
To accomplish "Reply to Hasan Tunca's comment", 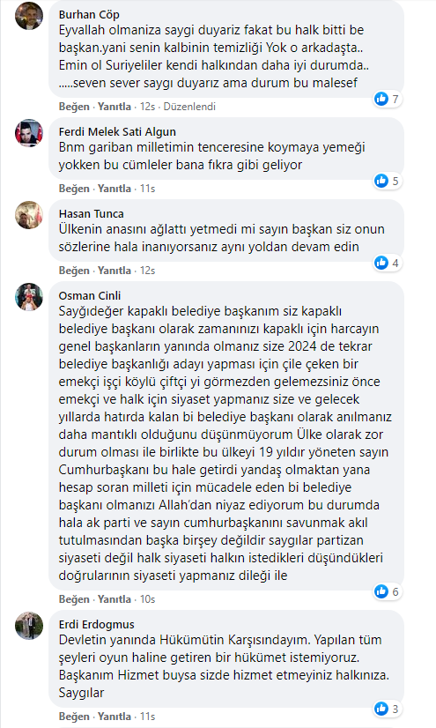I will [x=115, y=271].
